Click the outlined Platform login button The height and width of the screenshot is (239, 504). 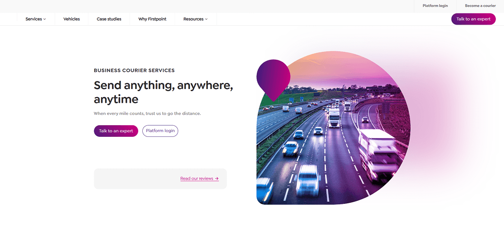click(x=160, y=131)
